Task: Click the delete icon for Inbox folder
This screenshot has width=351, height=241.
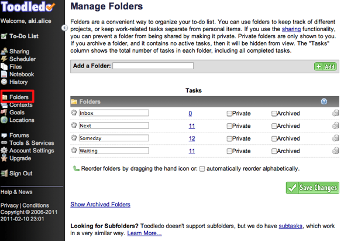Action: coord(335,113)
